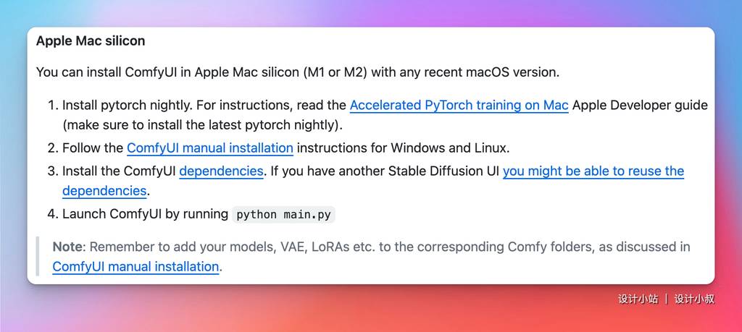Click the "设计小站" watermark text
This screenshot has height=332, width=742.
(x=638, y=299)
